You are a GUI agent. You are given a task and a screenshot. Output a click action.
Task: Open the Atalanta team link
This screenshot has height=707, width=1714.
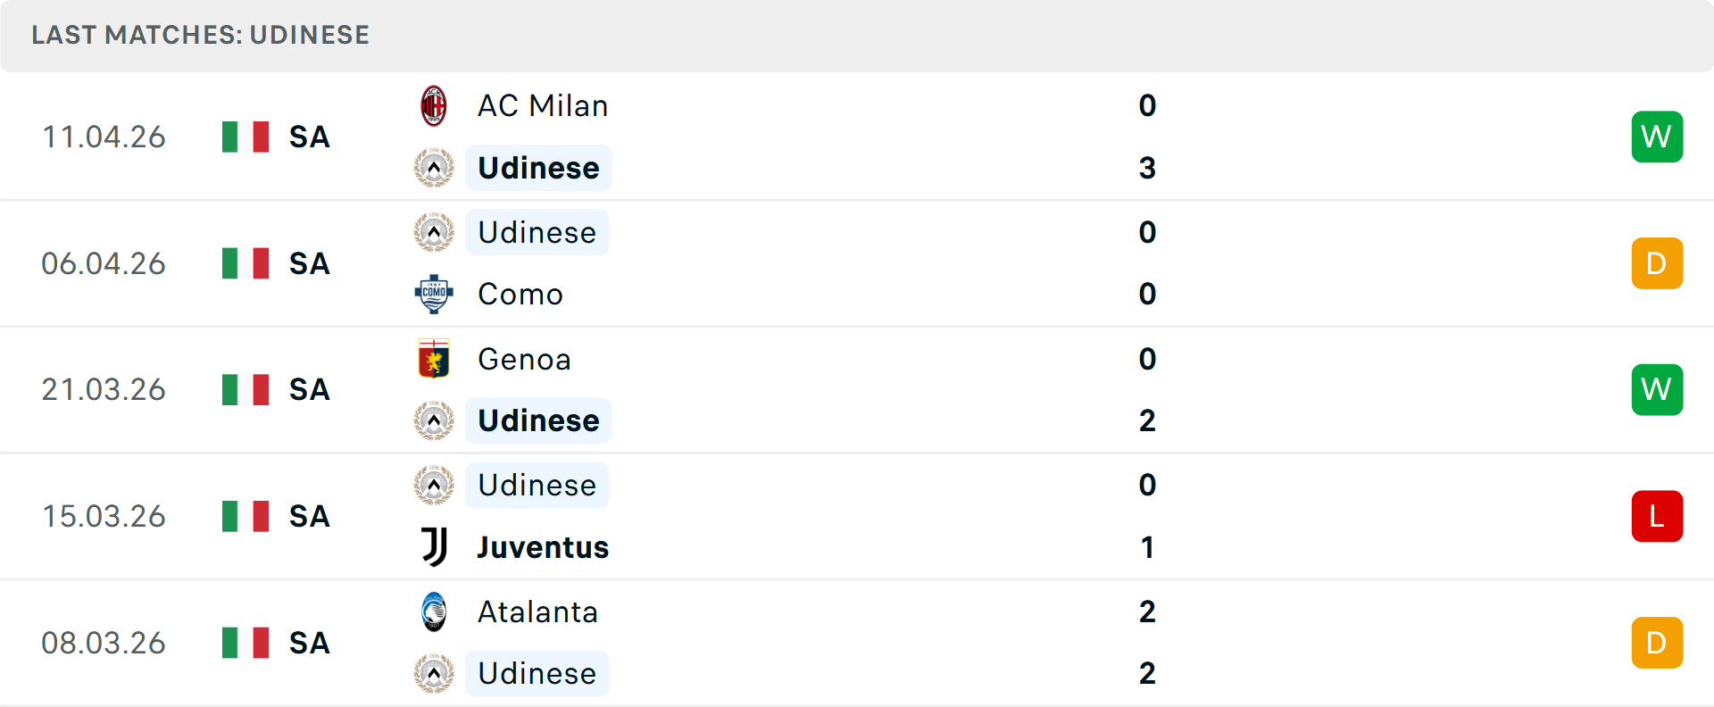[537, 611]
